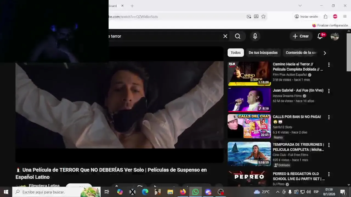Open Camino Hacia el Terror thumbnail
The width and height of the screenshot is (351, 197).
pos(249,74)
